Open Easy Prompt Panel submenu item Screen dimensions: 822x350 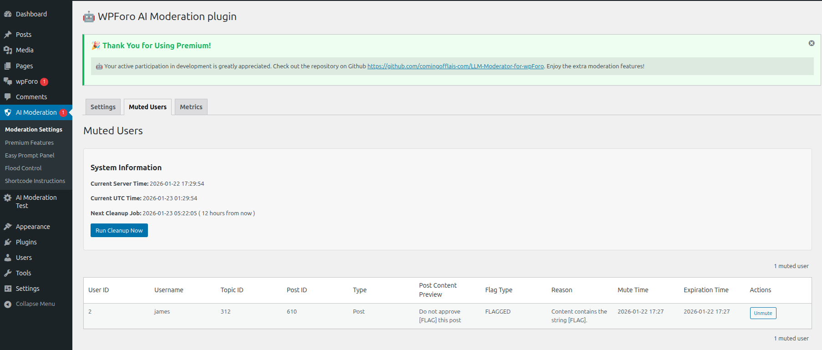[x=30, y=155]
